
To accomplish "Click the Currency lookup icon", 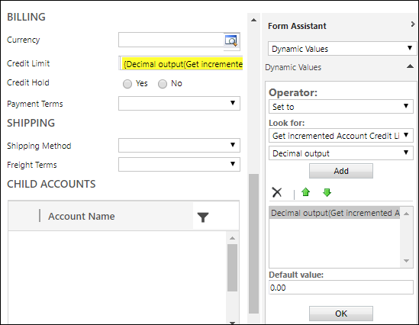I will 231,41.
